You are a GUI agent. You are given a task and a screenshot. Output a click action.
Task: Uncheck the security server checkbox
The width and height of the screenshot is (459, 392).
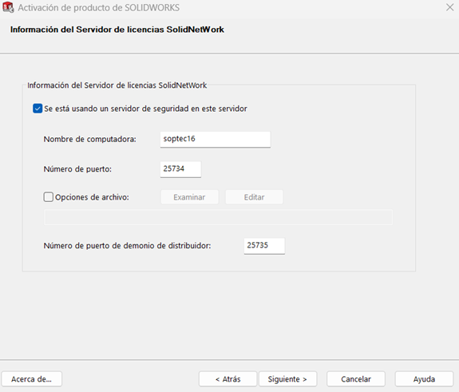[x=38, y=109]
